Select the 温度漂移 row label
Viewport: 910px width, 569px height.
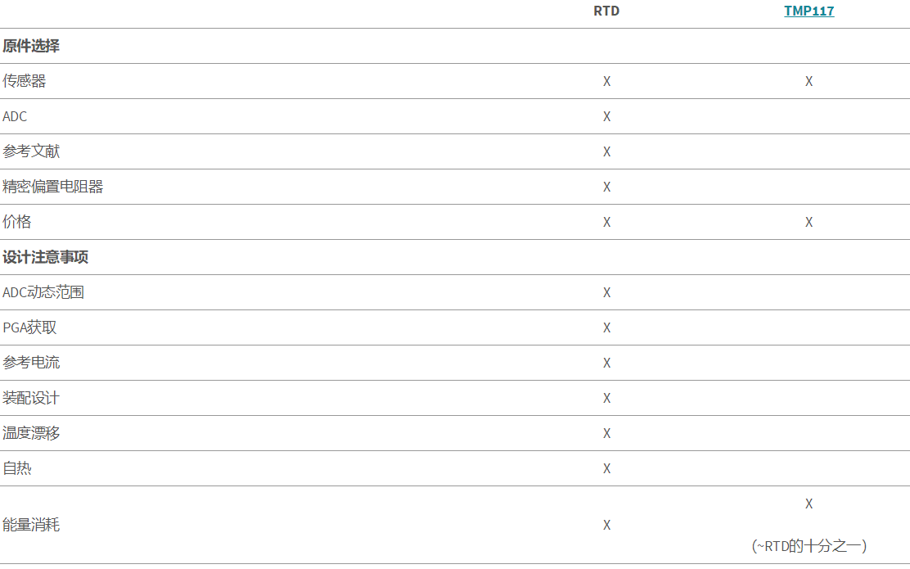click(31, 433)
